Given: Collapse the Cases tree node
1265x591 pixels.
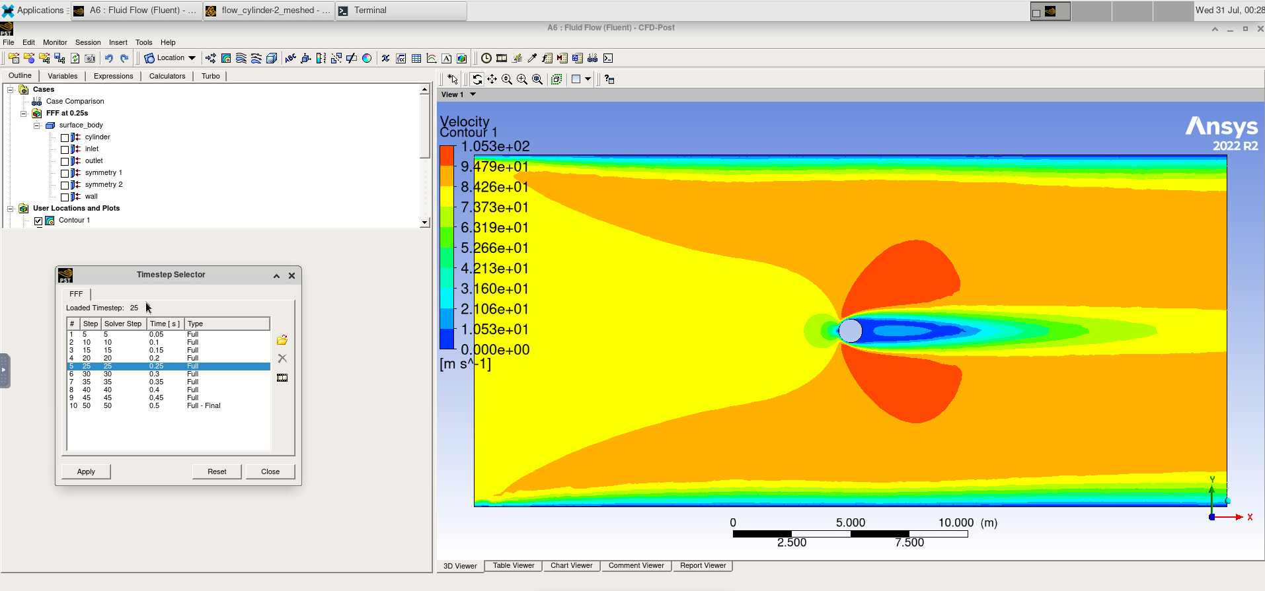Looking at the screenshot, I should [x=11, y=89].
